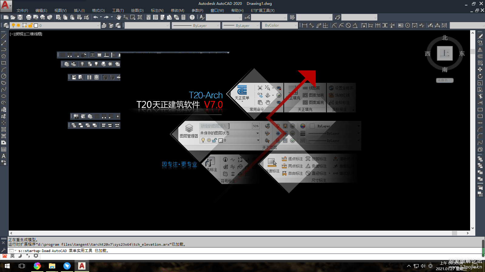Open the Layer Properties Manager icon
The height and width of the screenshot is (272, 485).
6,25
